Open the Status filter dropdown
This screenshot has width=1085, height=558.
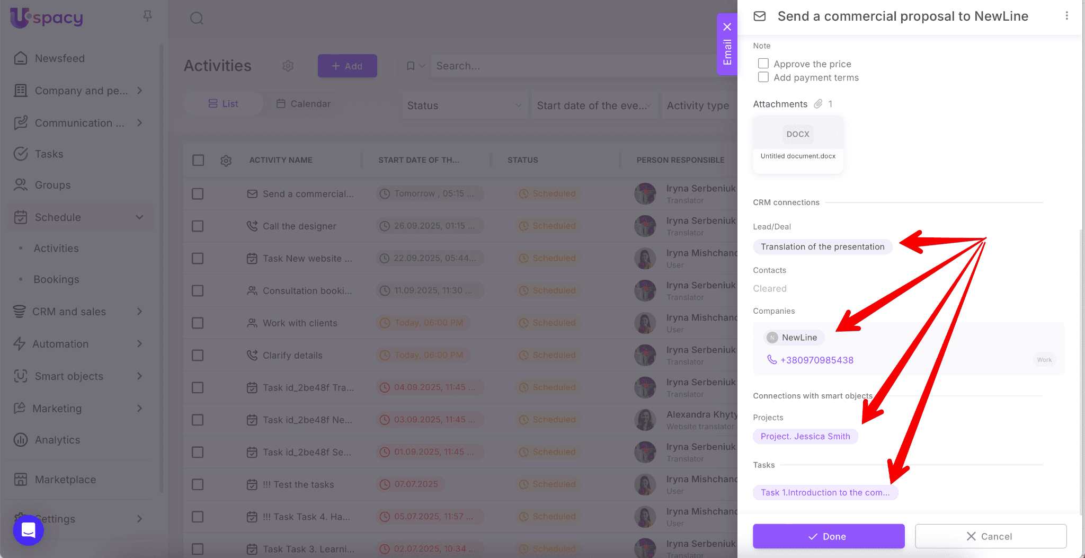tap(464, 105)
